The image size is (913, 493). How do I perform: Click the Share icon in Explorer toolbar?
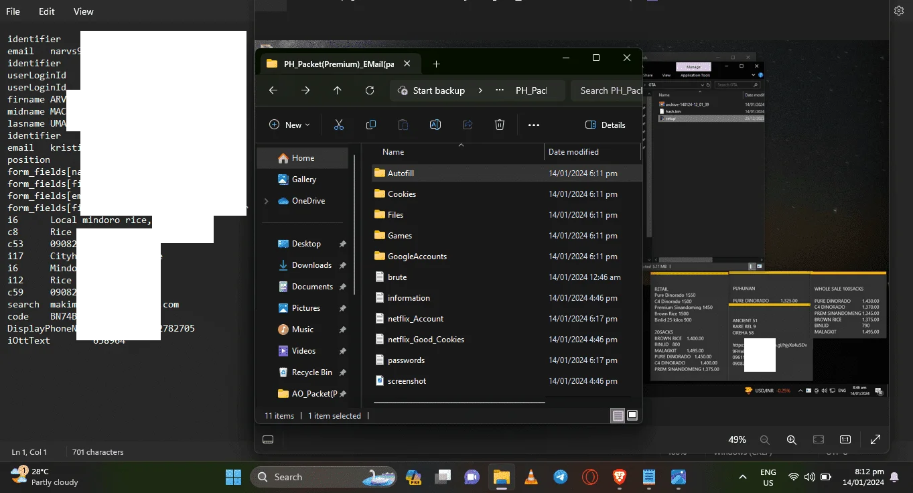pos(468,125)
